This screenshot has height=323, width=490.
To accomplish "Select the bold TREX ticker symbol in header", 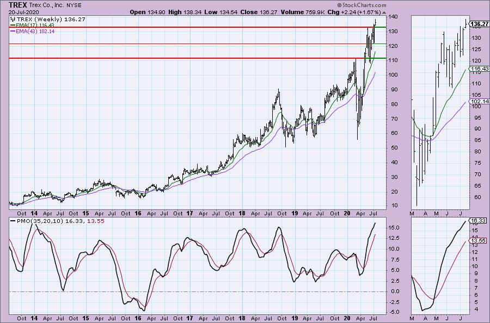I will click(x=18, y=5).
